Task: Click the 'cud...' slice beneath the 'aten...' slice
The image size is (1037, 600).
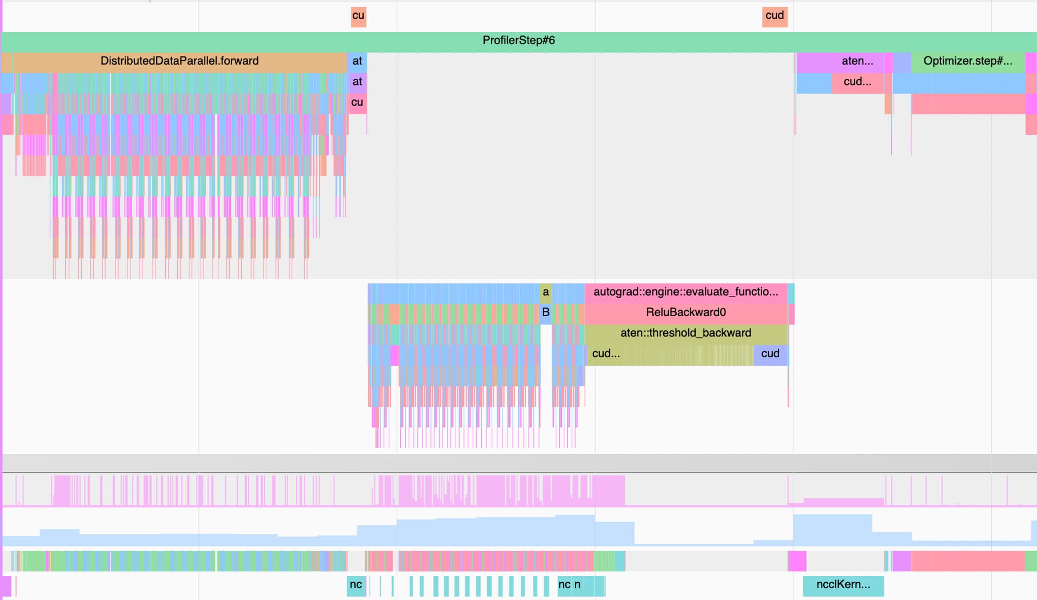Action: [857, 82]
